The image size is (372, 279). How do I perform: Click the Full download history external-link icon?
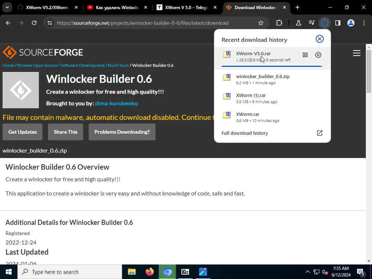coord(320,133)
